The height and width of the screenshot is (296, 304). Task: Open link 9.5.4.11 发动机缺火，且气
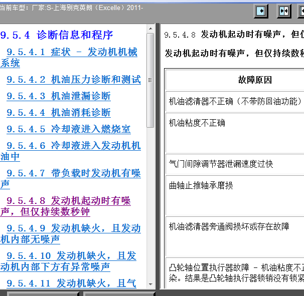pos(71,283)
